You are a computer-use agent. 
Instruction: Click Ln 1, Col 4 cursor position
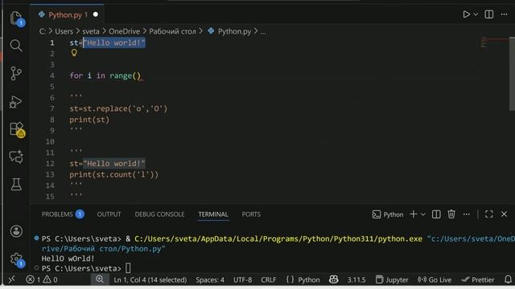tap(150, 280)
